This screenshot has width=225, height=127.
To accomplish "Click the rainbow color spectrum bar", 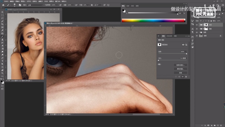I will coord(153,20).
